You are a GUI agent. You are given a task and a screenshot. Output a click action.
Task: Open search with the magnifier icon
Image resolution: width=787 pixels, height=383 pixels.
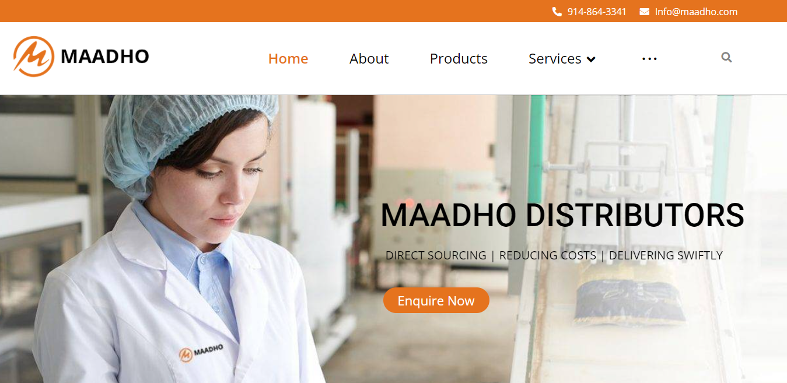[x=726, y=57]
